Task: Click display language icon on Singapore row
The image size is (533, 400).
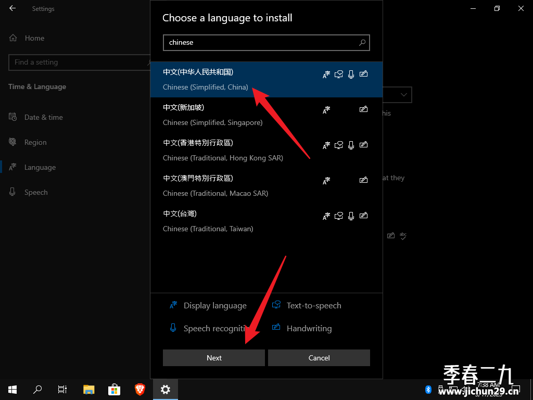Action: click(x=326, y=109)
